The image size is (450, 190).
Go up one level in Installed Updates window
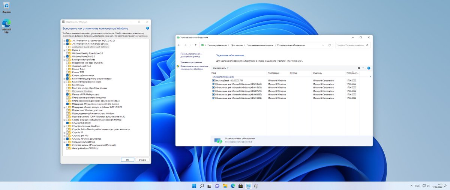coord(196,45)
